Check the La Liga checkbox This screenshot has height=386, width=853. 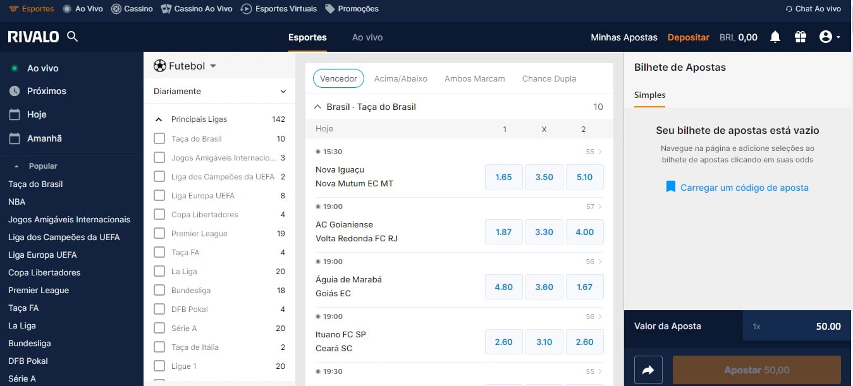click(159, 271)
